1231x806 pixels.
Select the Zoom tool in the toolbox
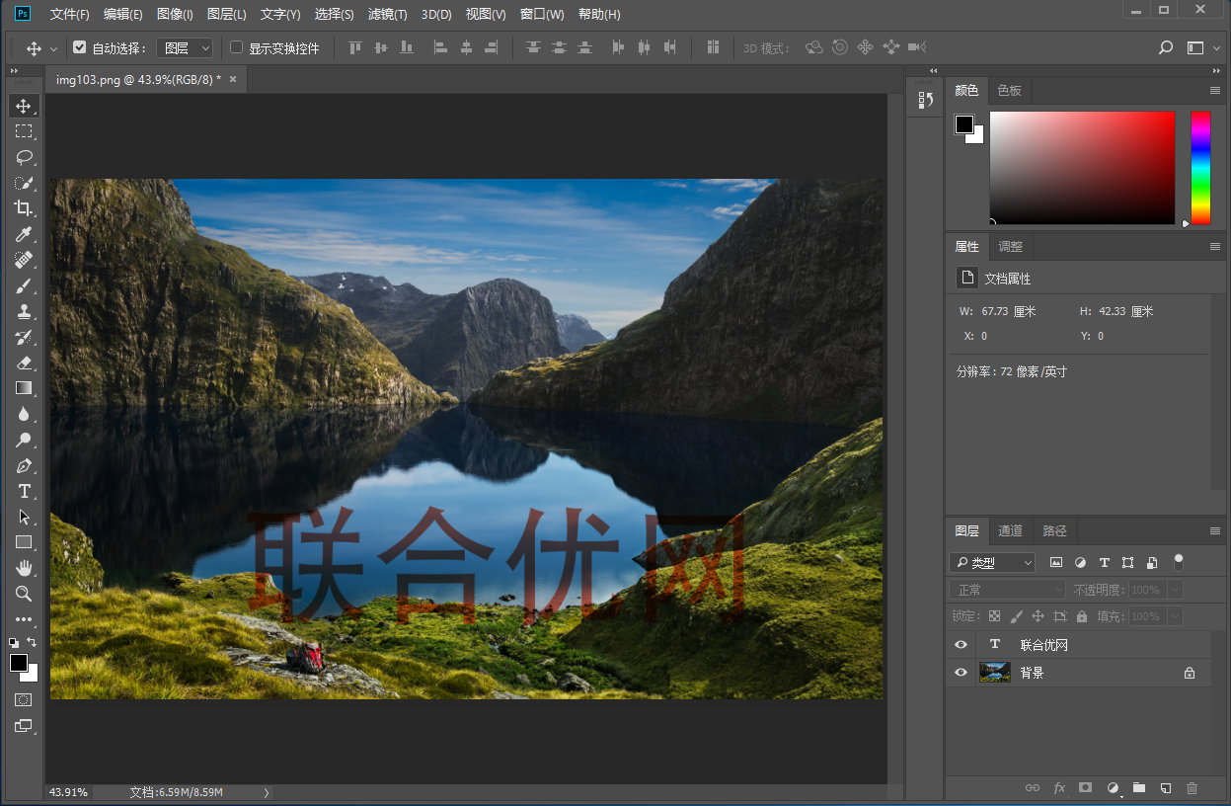click(24, 594)
